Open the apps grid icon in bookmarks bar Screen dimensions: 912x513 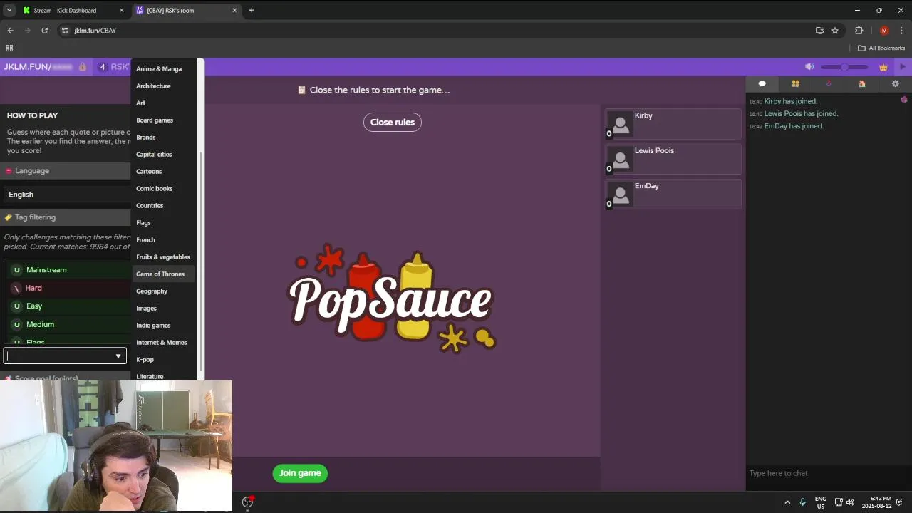9,48
